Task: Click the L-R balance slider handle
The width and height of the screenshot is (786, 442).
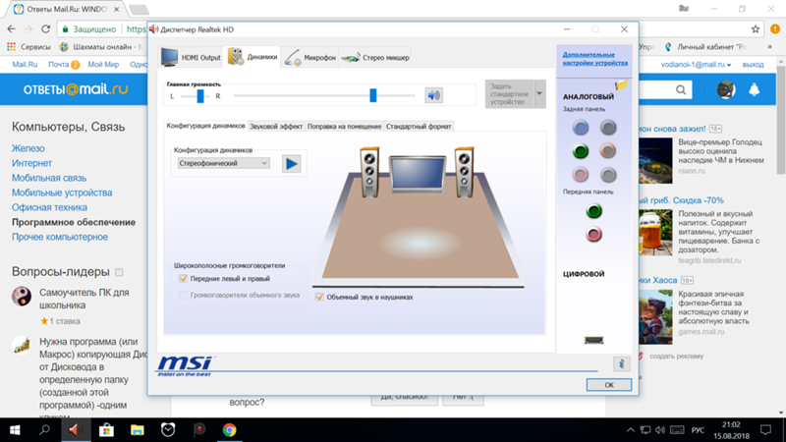Action: click(200, 95)
